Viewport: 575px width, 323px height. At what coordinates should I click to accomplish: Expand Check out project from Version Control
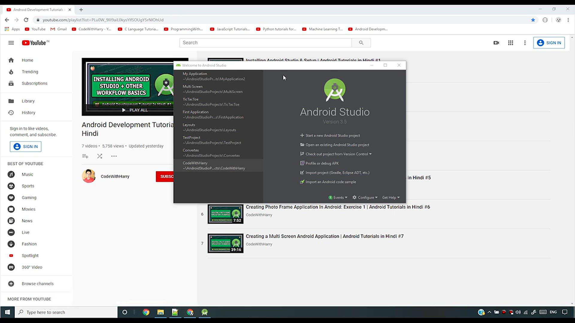coord(336,154)
